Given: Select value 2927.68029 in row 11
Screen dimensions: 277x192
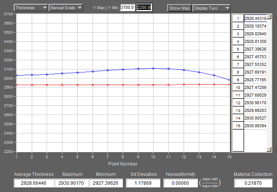Looking at the screenshot, I should [x=255, y=95].
